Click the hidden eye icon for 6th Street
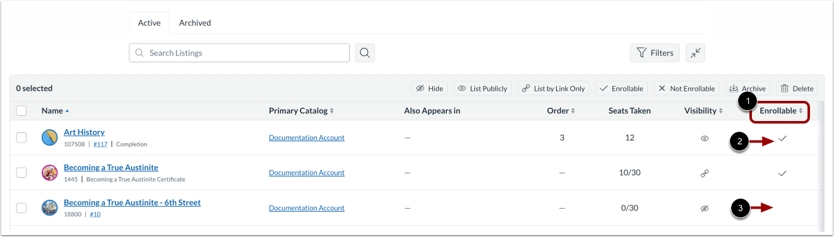Image resolution: width=834 pixels, height=237 pixels. 705,209
